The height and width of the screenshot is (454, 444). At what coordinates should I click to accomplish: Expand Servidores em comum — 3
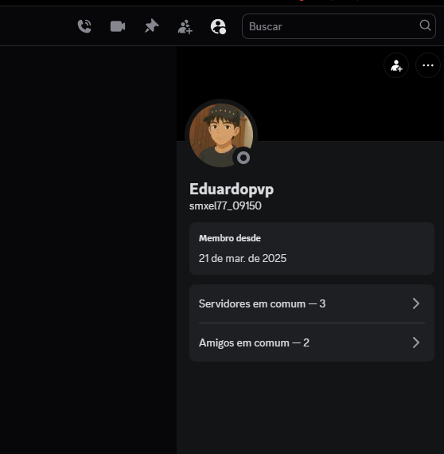click(x=312, y=303)
